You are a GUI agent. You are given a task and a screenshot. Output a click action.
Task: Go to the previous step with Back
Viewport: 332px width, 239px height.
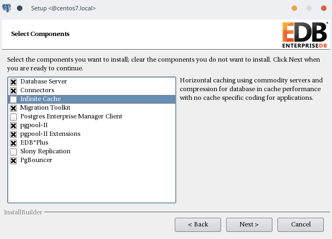198,225
